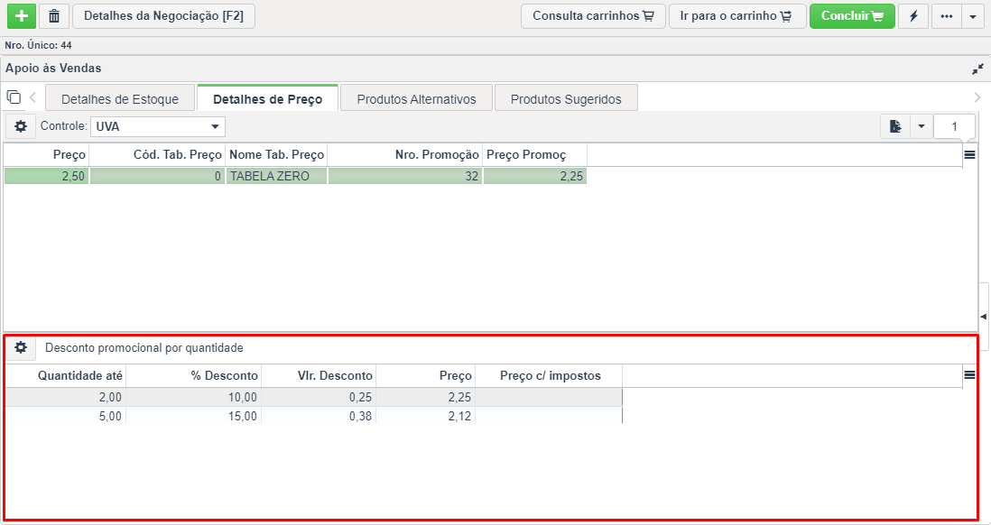991x525 pixels.
Task: Open the three-dots more options menu
Action: 946,16
